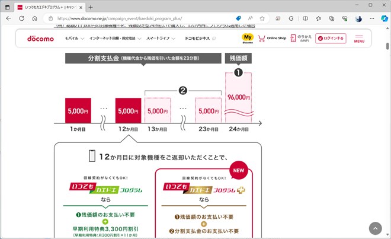Viewport: 391px width, 239px height.
Task: Open My docomo
Action: tap(248, 39)
